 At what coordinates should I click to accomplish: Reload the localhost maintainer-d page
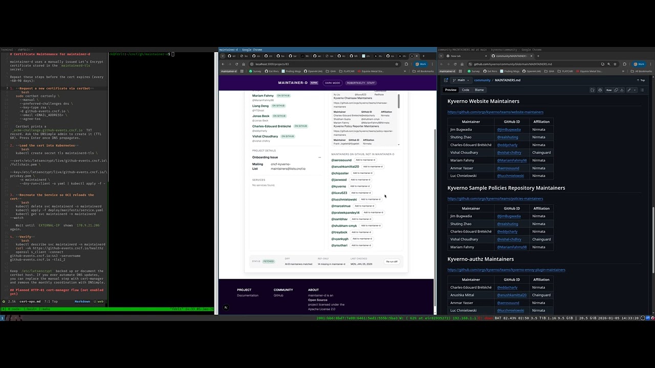pos(236,64)
